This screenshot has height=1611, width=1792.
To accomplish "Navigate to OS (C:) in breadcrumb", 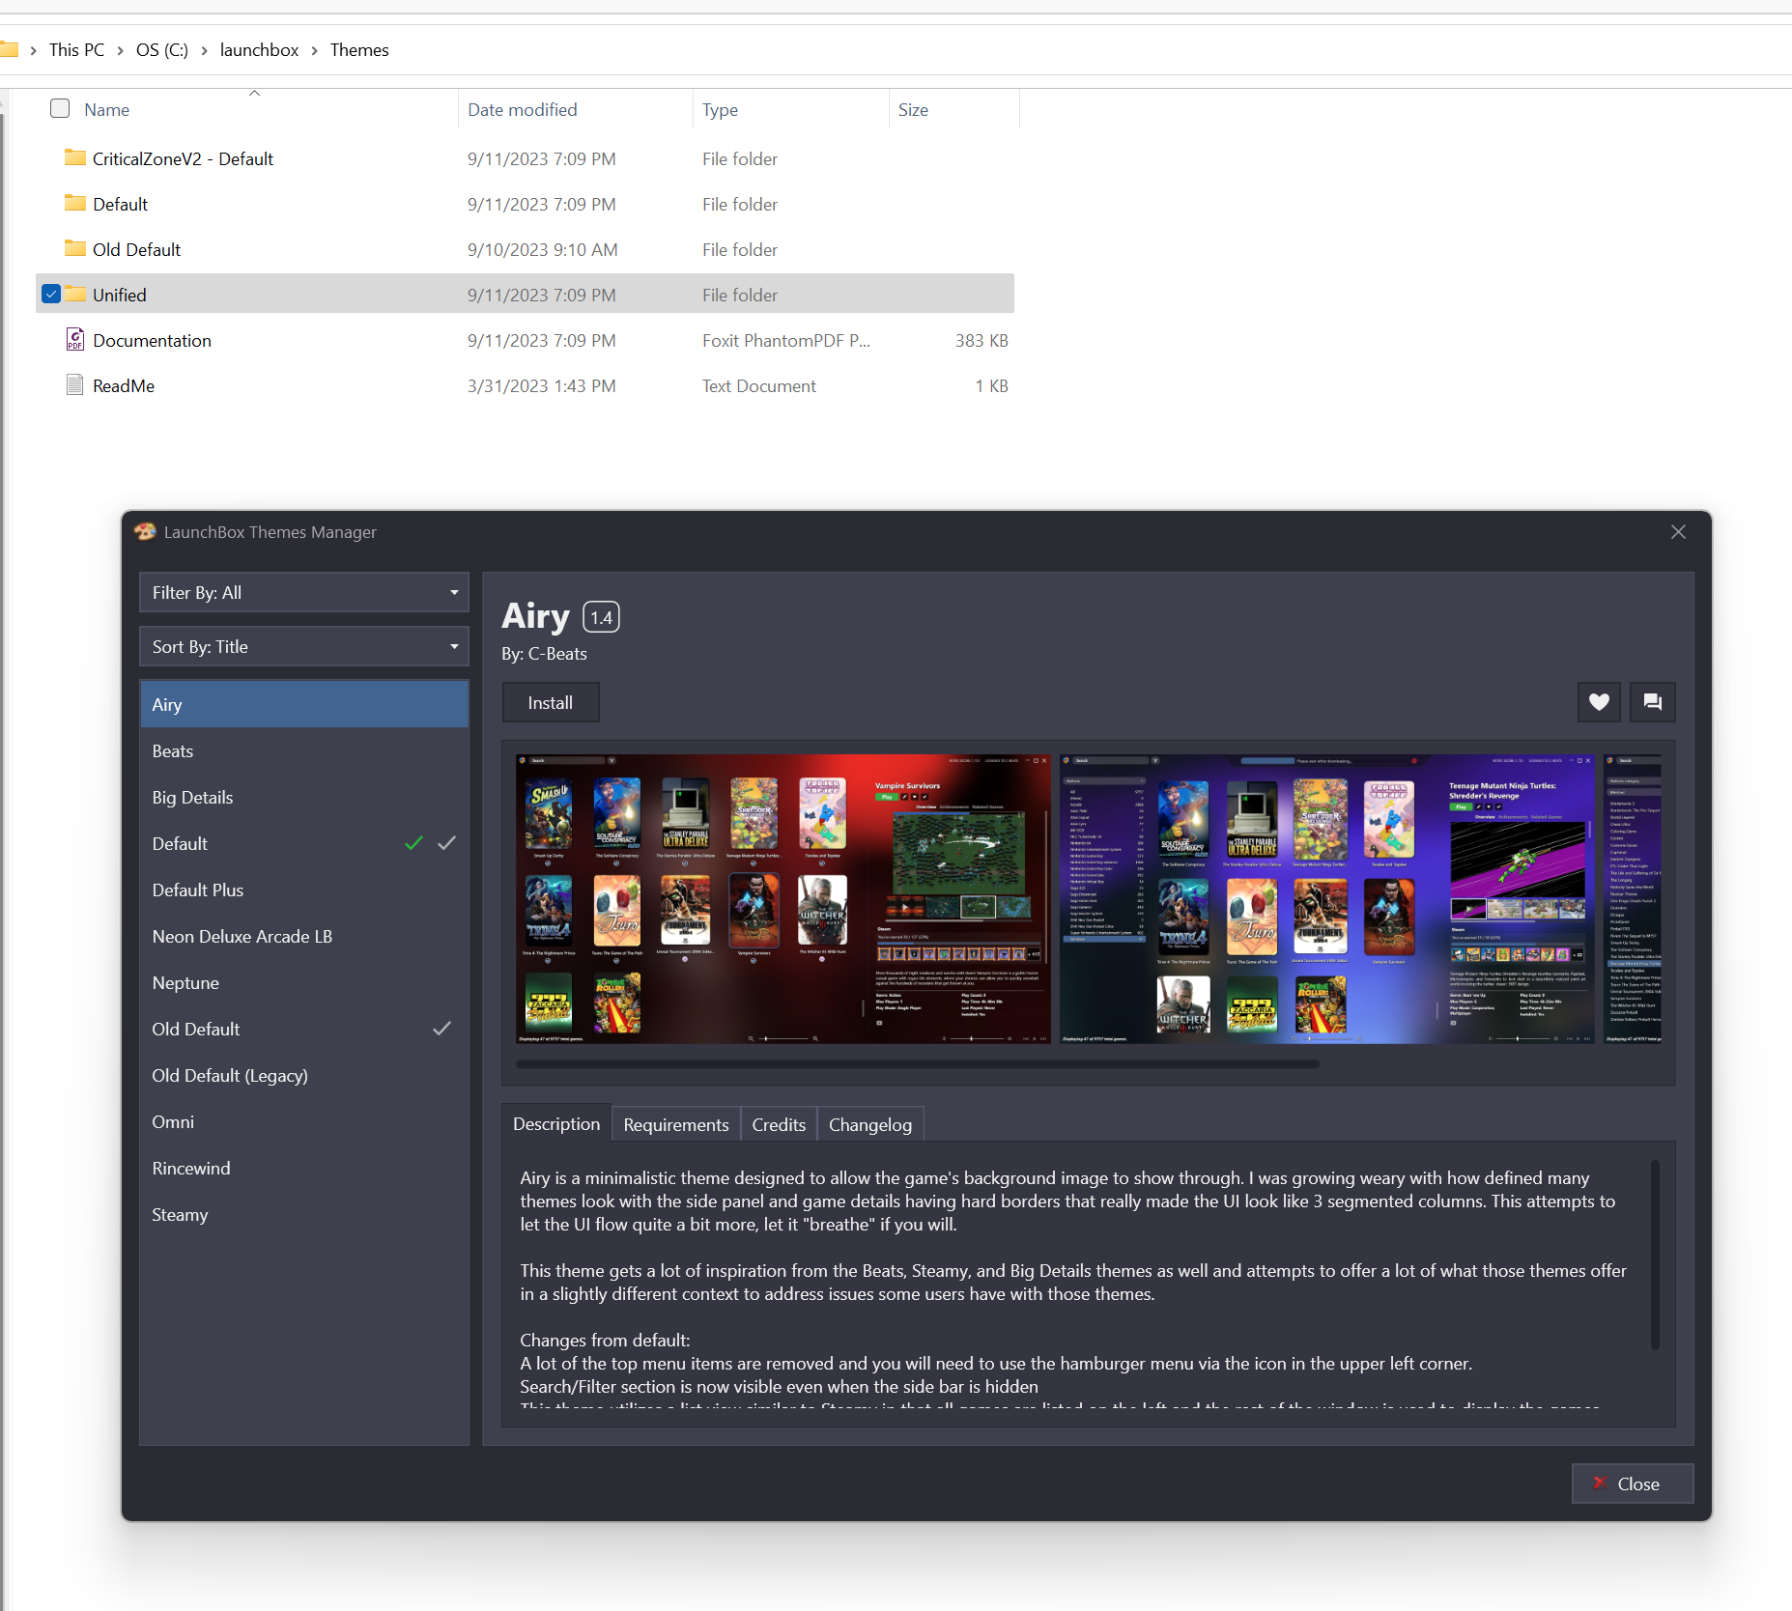I will (x=162, y=49).
